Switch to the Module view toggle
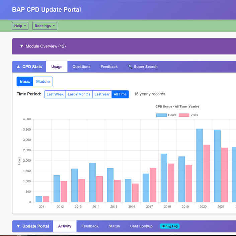 pos(43,81)
